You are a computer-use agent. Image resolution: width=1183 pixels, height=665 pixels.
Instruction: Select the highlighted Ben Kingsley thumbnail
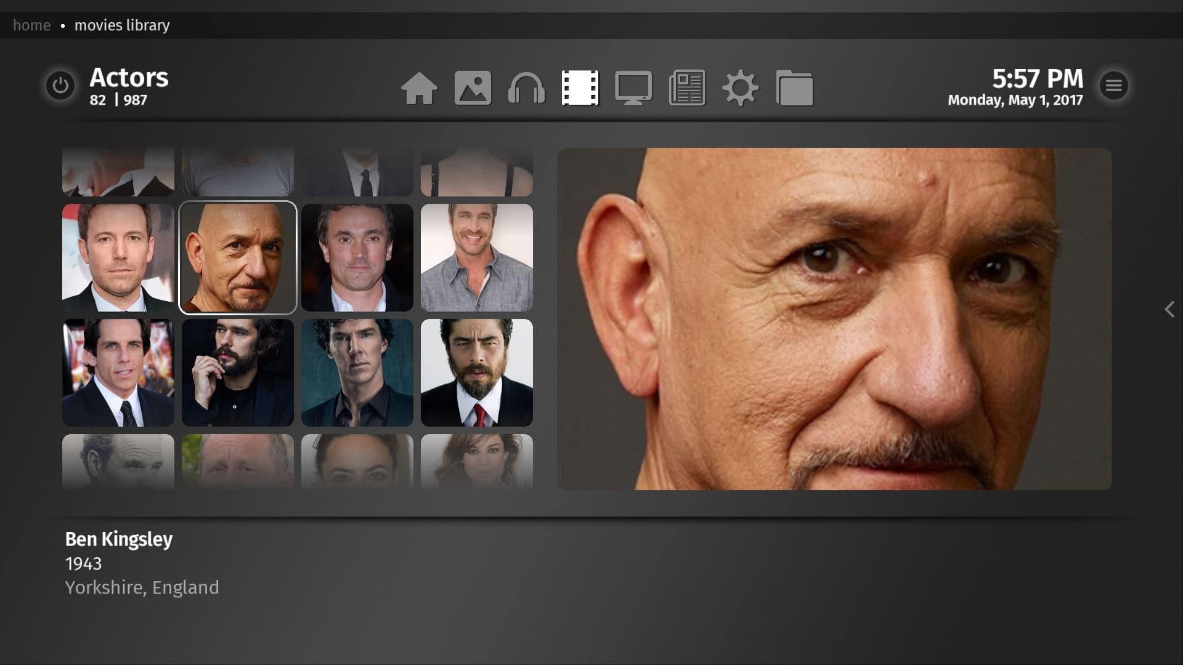[238, 257]
